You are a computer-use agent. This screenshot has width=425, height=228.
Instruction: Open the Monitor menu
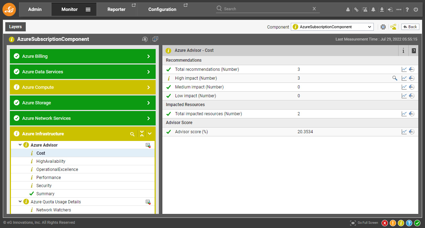coord(73,10)
